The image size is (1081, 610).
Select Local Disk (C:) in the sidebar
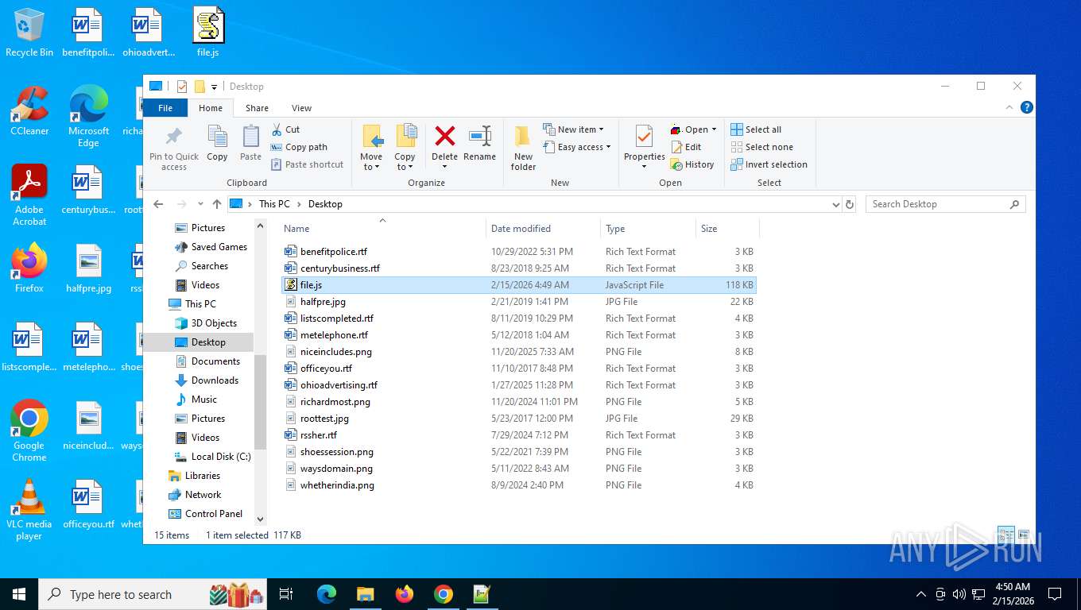[x=221, y=457]
